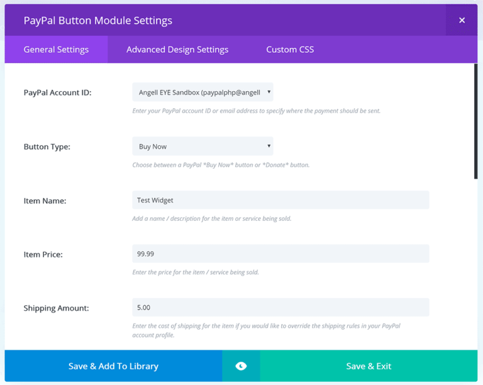Expand the Button Type dropdown
This screenshot has width=483, height=385.
(203, 147)
